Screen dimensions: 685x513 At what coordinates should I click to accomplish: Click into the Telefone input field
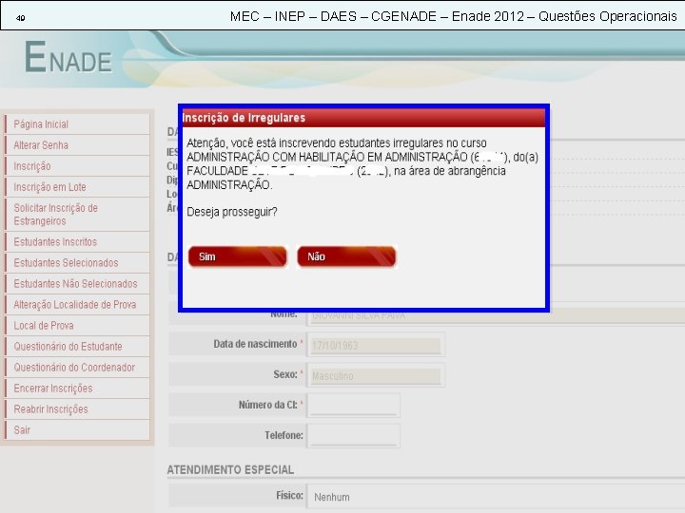tap(353, 436)
